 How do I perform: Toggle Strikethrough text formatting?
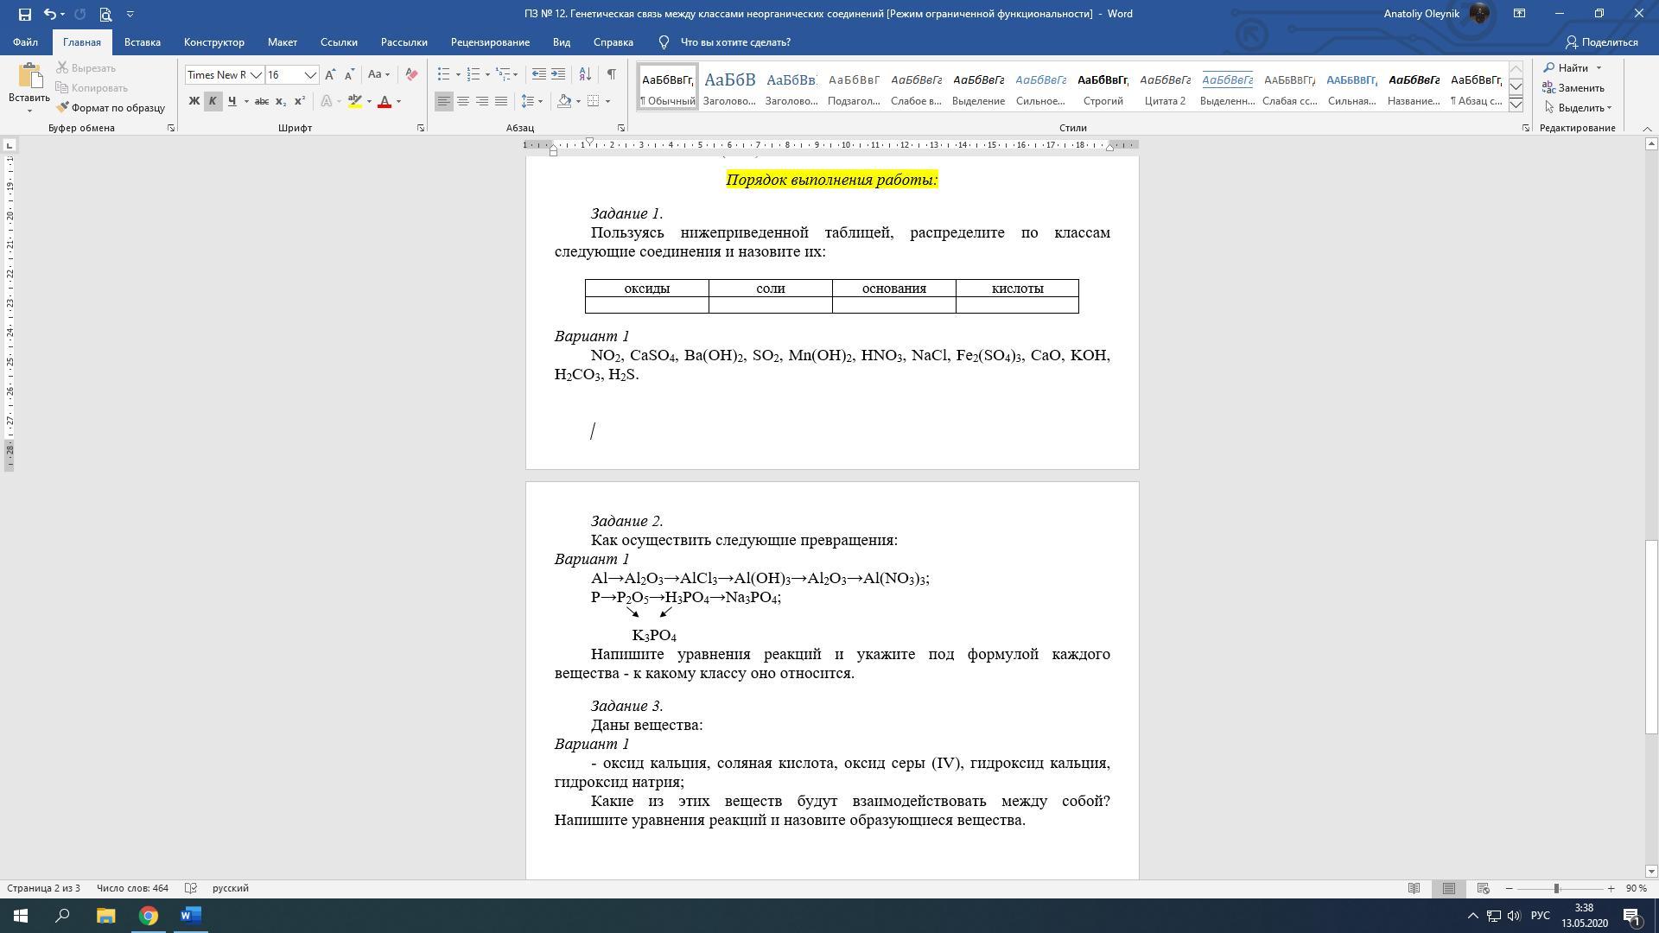tap(261, 102)
